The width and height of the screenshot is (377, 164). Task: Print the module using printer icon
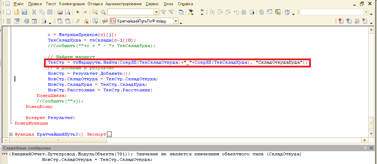[60, 12]
